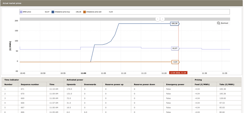Select sequence number 669 cell
This screenshot has height=113, width=244.
coord(32,98)
